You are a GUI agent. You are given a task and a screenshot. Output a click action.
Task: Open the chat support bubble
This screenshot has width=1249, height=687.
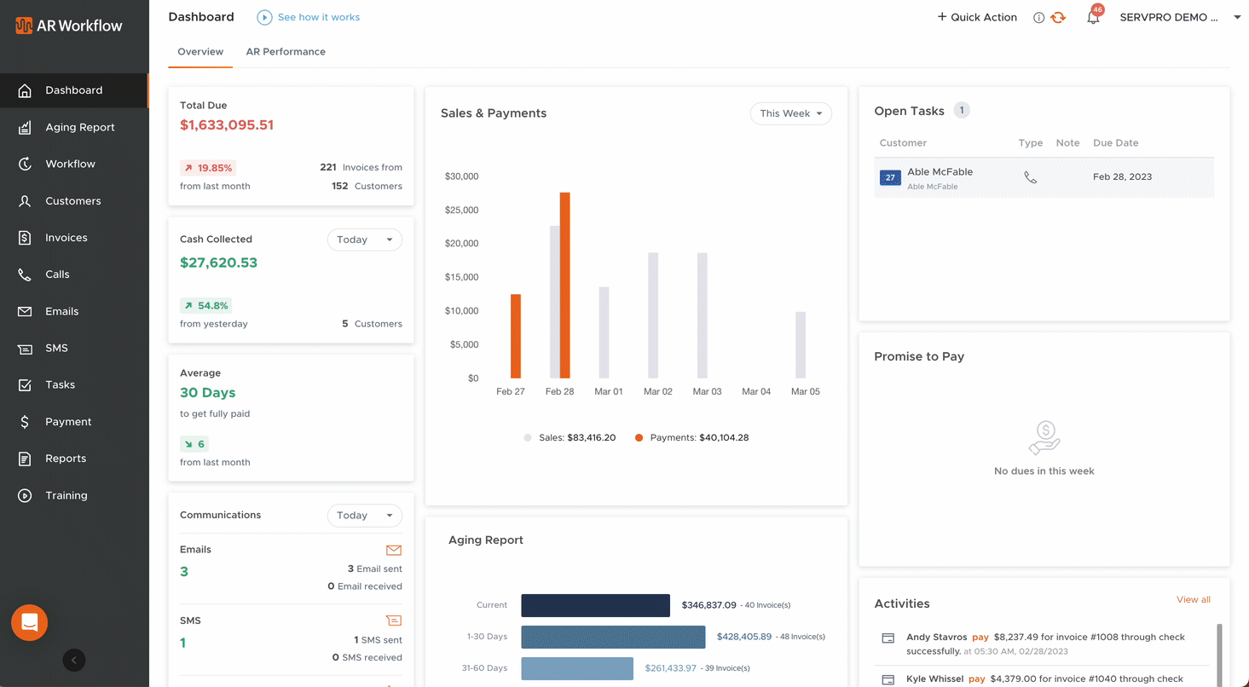(x=30, y=623)
